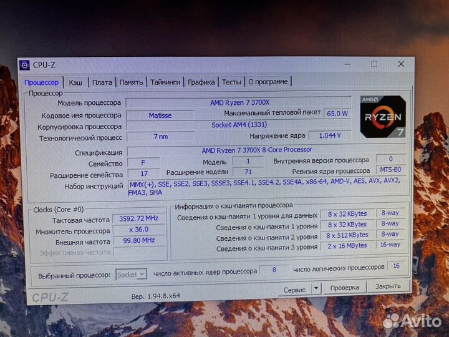This screenshot has height=337, width=449.
Task: Click the empty Эффективная частота field
Action: (x=140, y=252)
